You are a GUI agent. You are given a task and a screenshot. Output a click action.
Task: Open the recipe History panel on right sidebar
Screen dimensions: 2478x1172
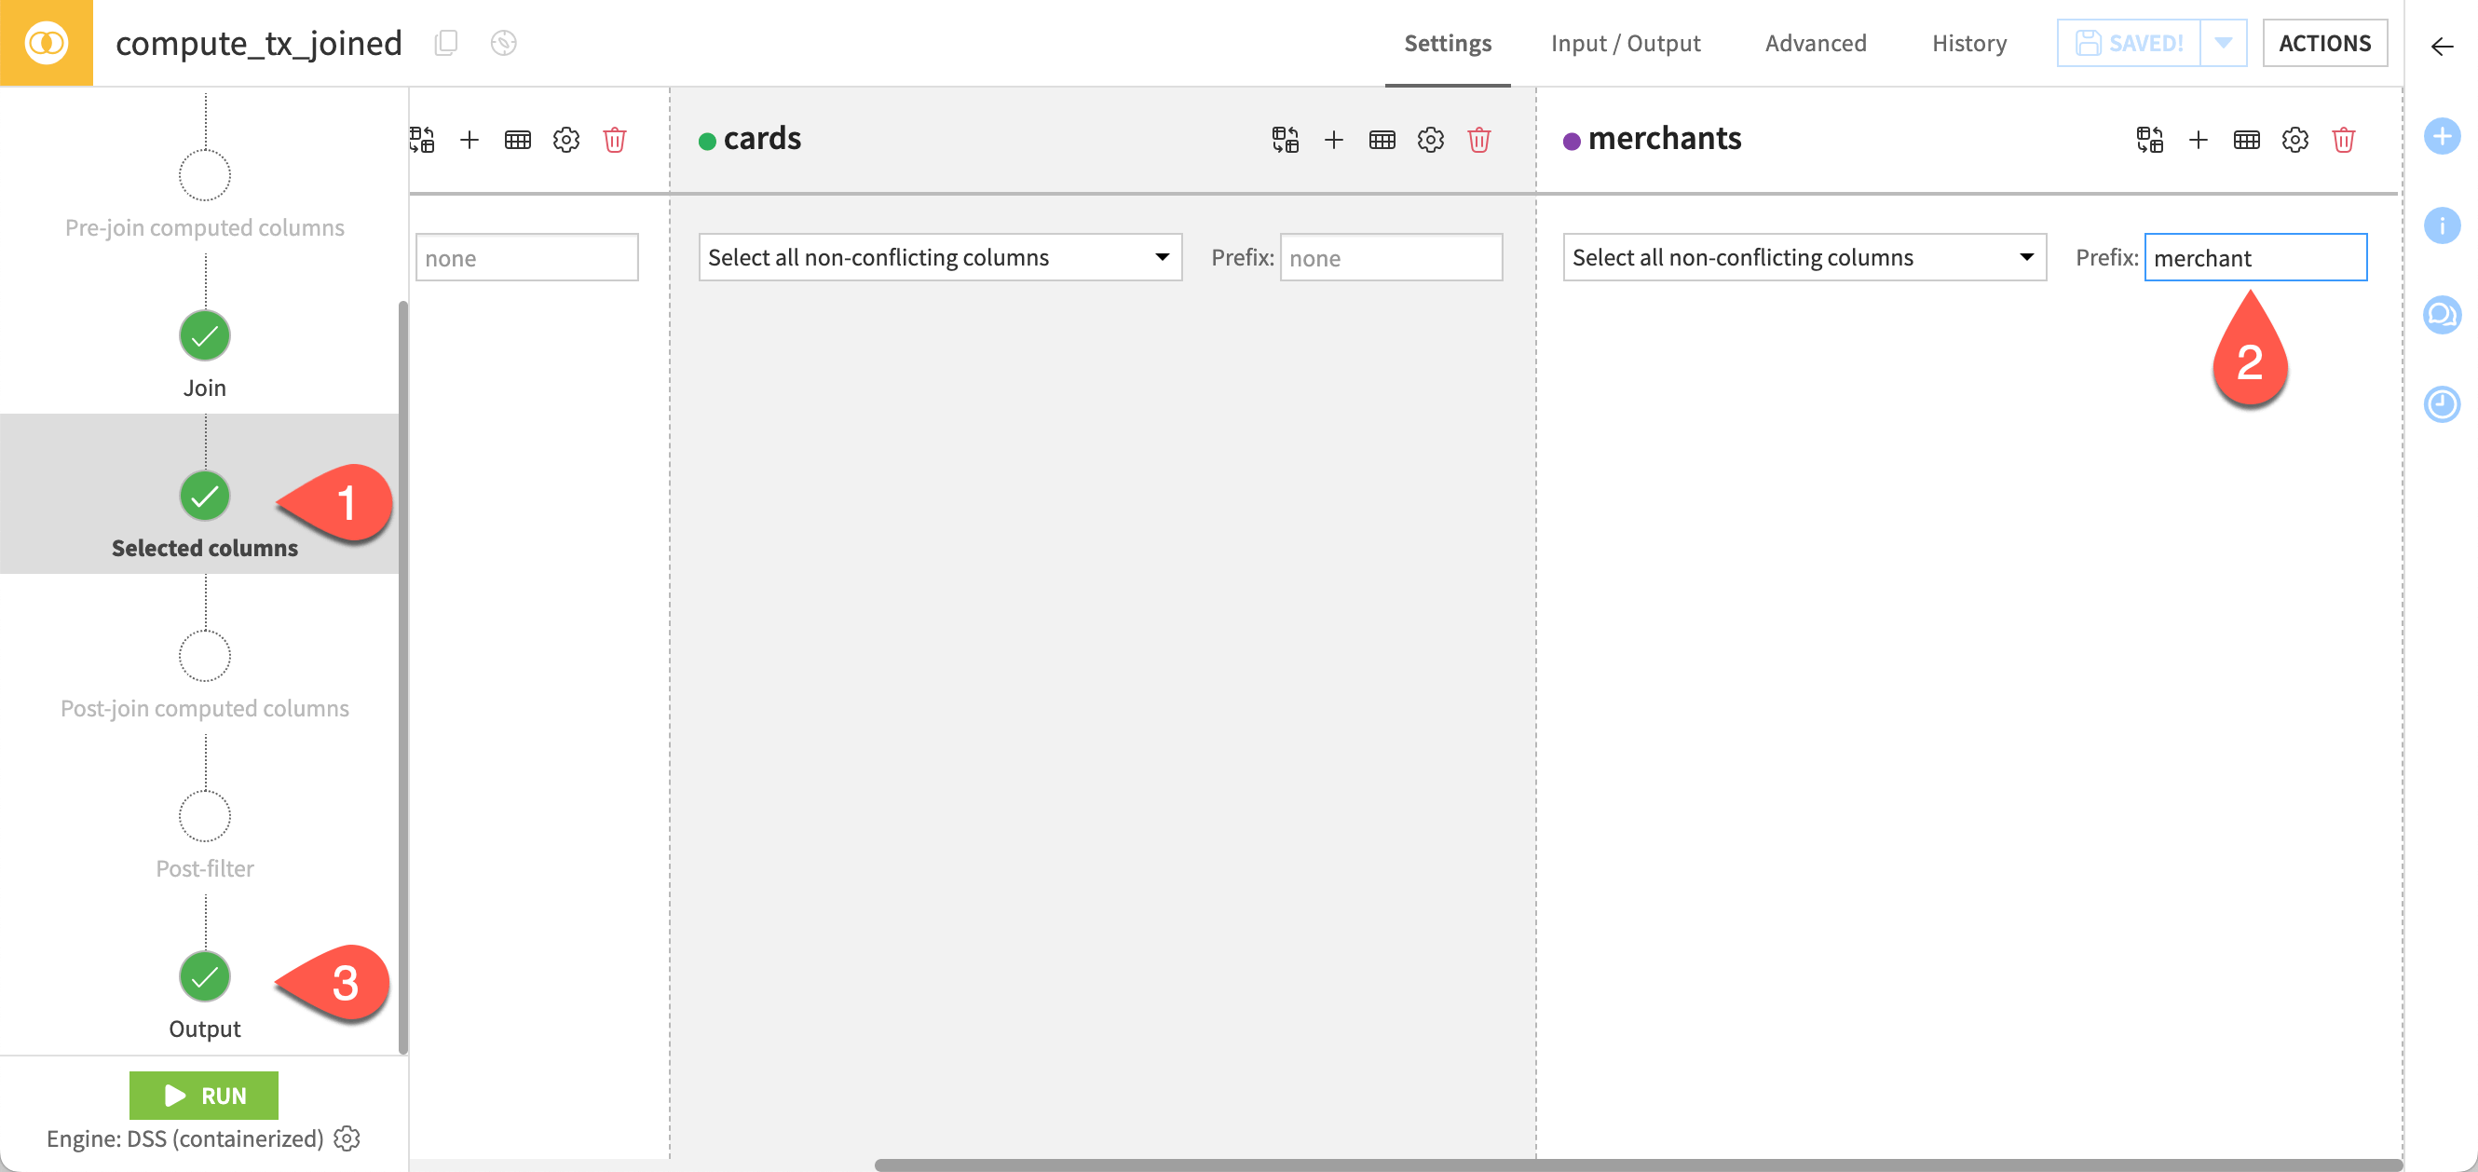2443,405
